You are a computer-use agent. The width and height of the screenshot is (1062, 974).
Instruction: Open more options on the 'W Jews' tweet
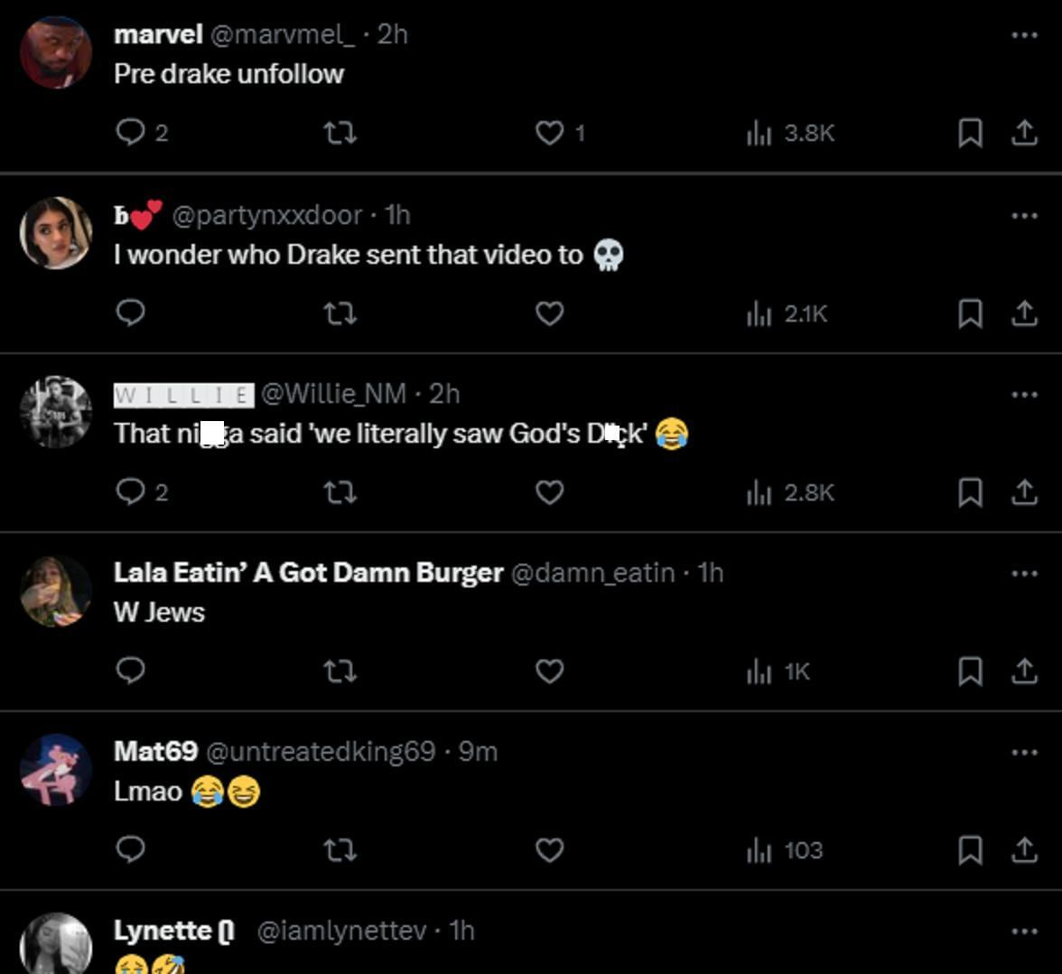(x=1024, y=573)
